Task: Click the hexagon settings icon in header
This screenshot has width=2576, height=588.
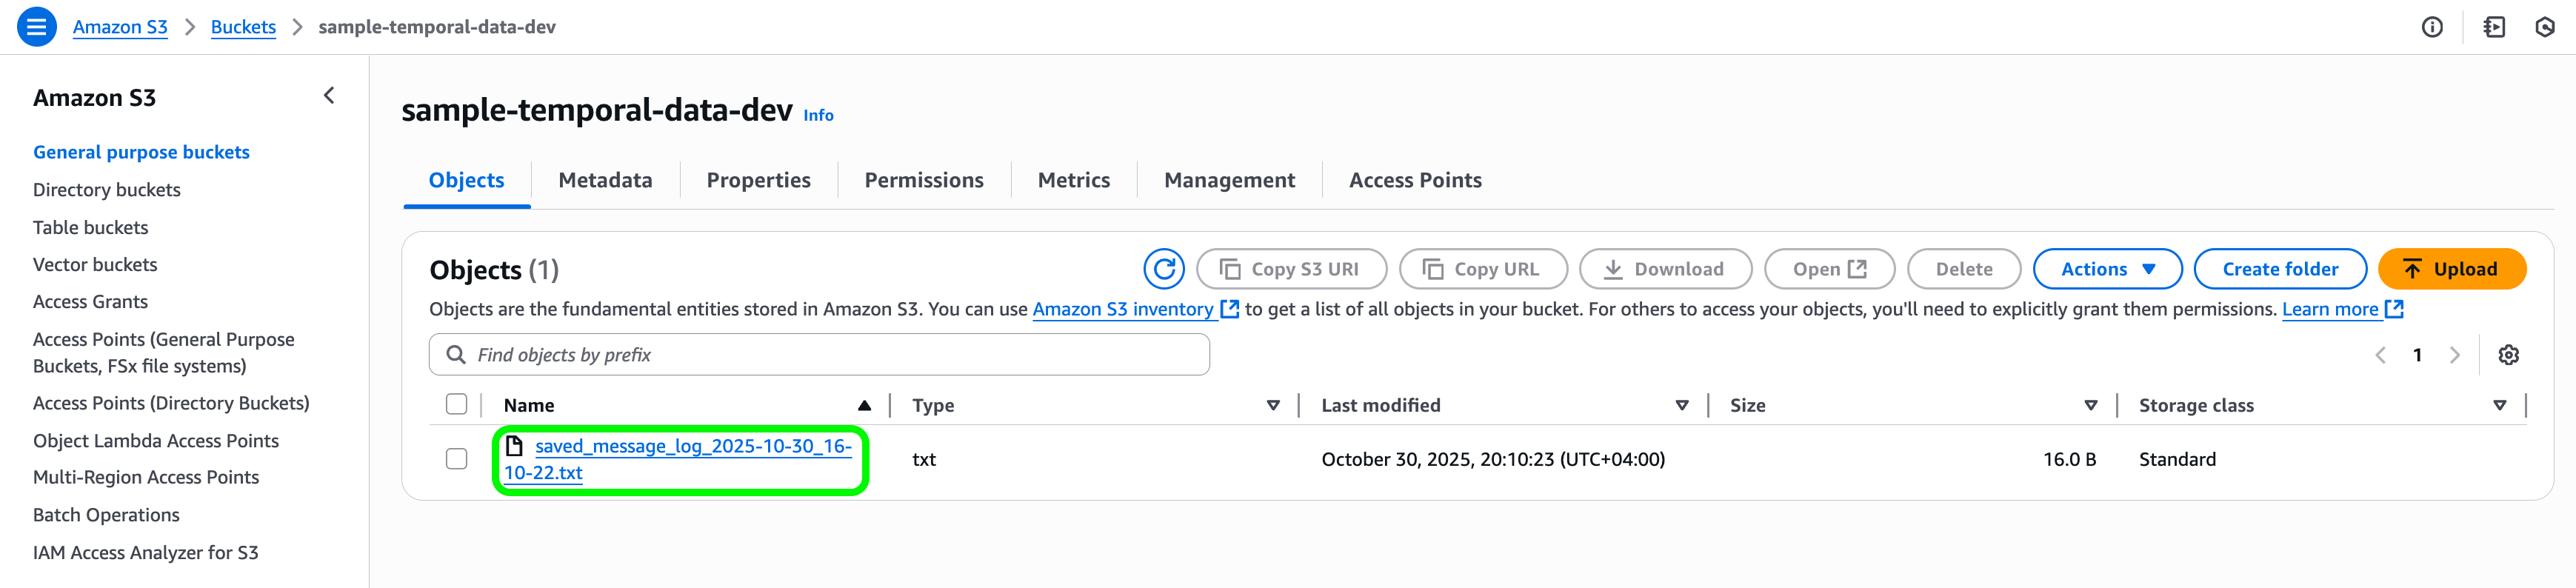Action: tap(2544, 27)
